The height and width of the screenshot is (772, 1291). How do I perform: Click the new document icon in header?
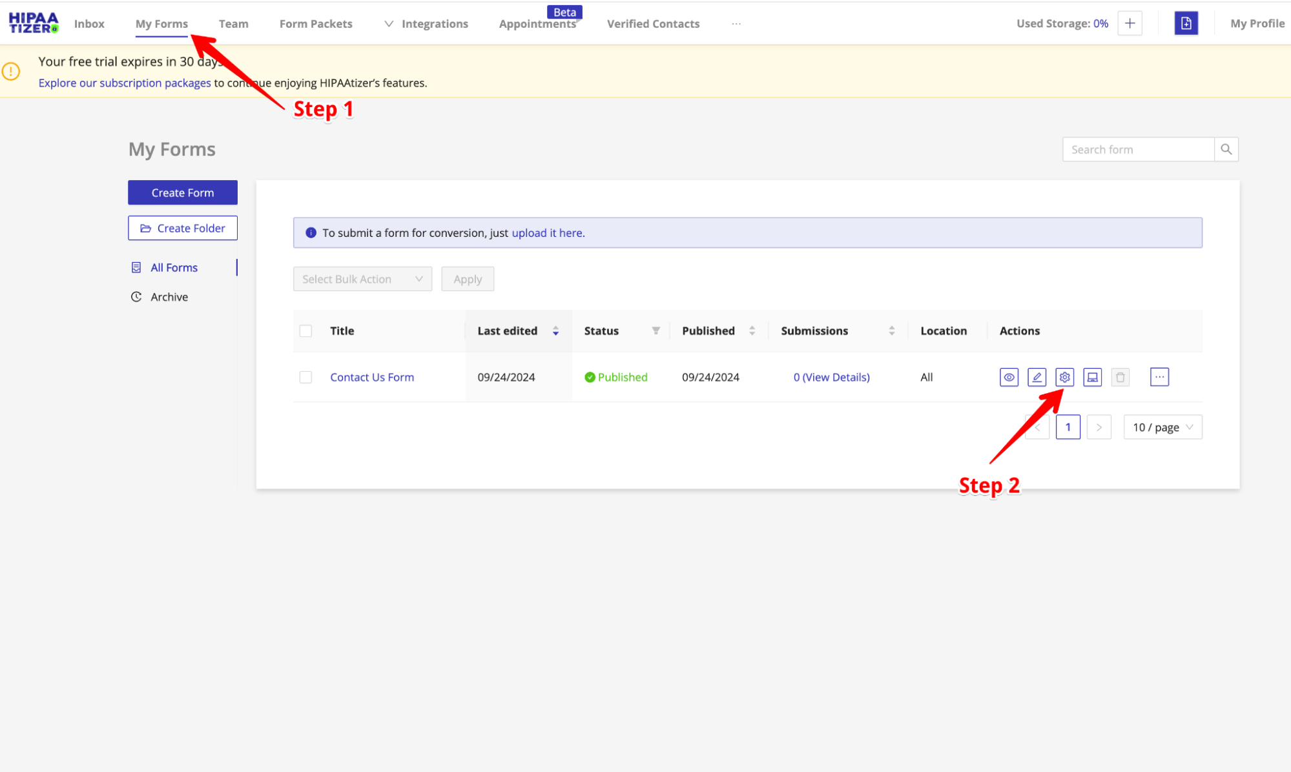pyautogui.click(x=1186, y=23)
